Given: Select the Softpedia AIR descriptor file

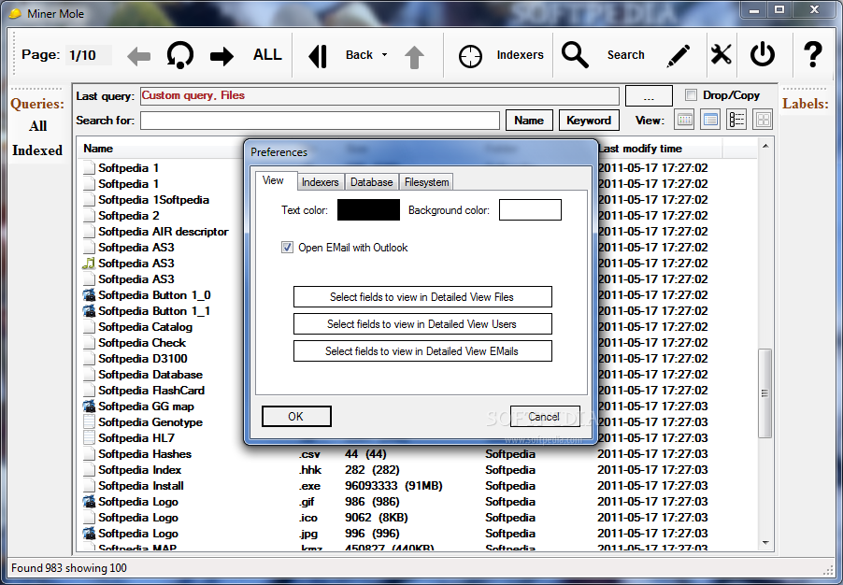Looking at the screenshot, I should tap(163, 232).
